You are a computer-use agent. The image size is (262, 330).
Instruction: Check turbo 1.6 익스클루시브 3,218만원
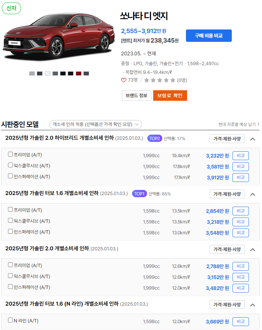click(10, 220)
